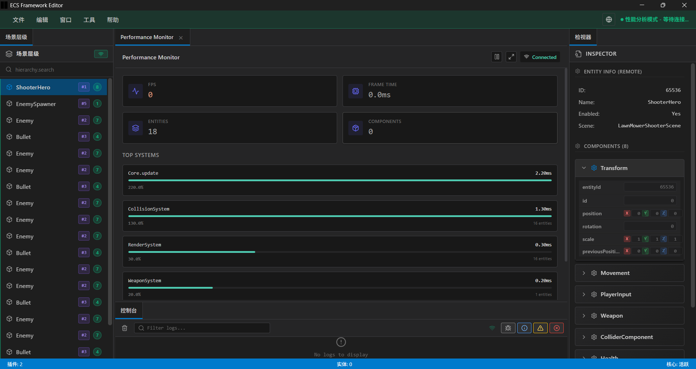Image resolution: width=696 pixels, height=369 pixels.
Task: Switch to the 控制台 tab
Action: point(128,310)
